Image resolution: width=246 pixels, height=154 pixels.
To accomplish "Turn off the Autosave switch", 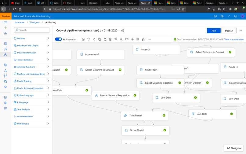I will pyautogui.click(x=58, y=39).
